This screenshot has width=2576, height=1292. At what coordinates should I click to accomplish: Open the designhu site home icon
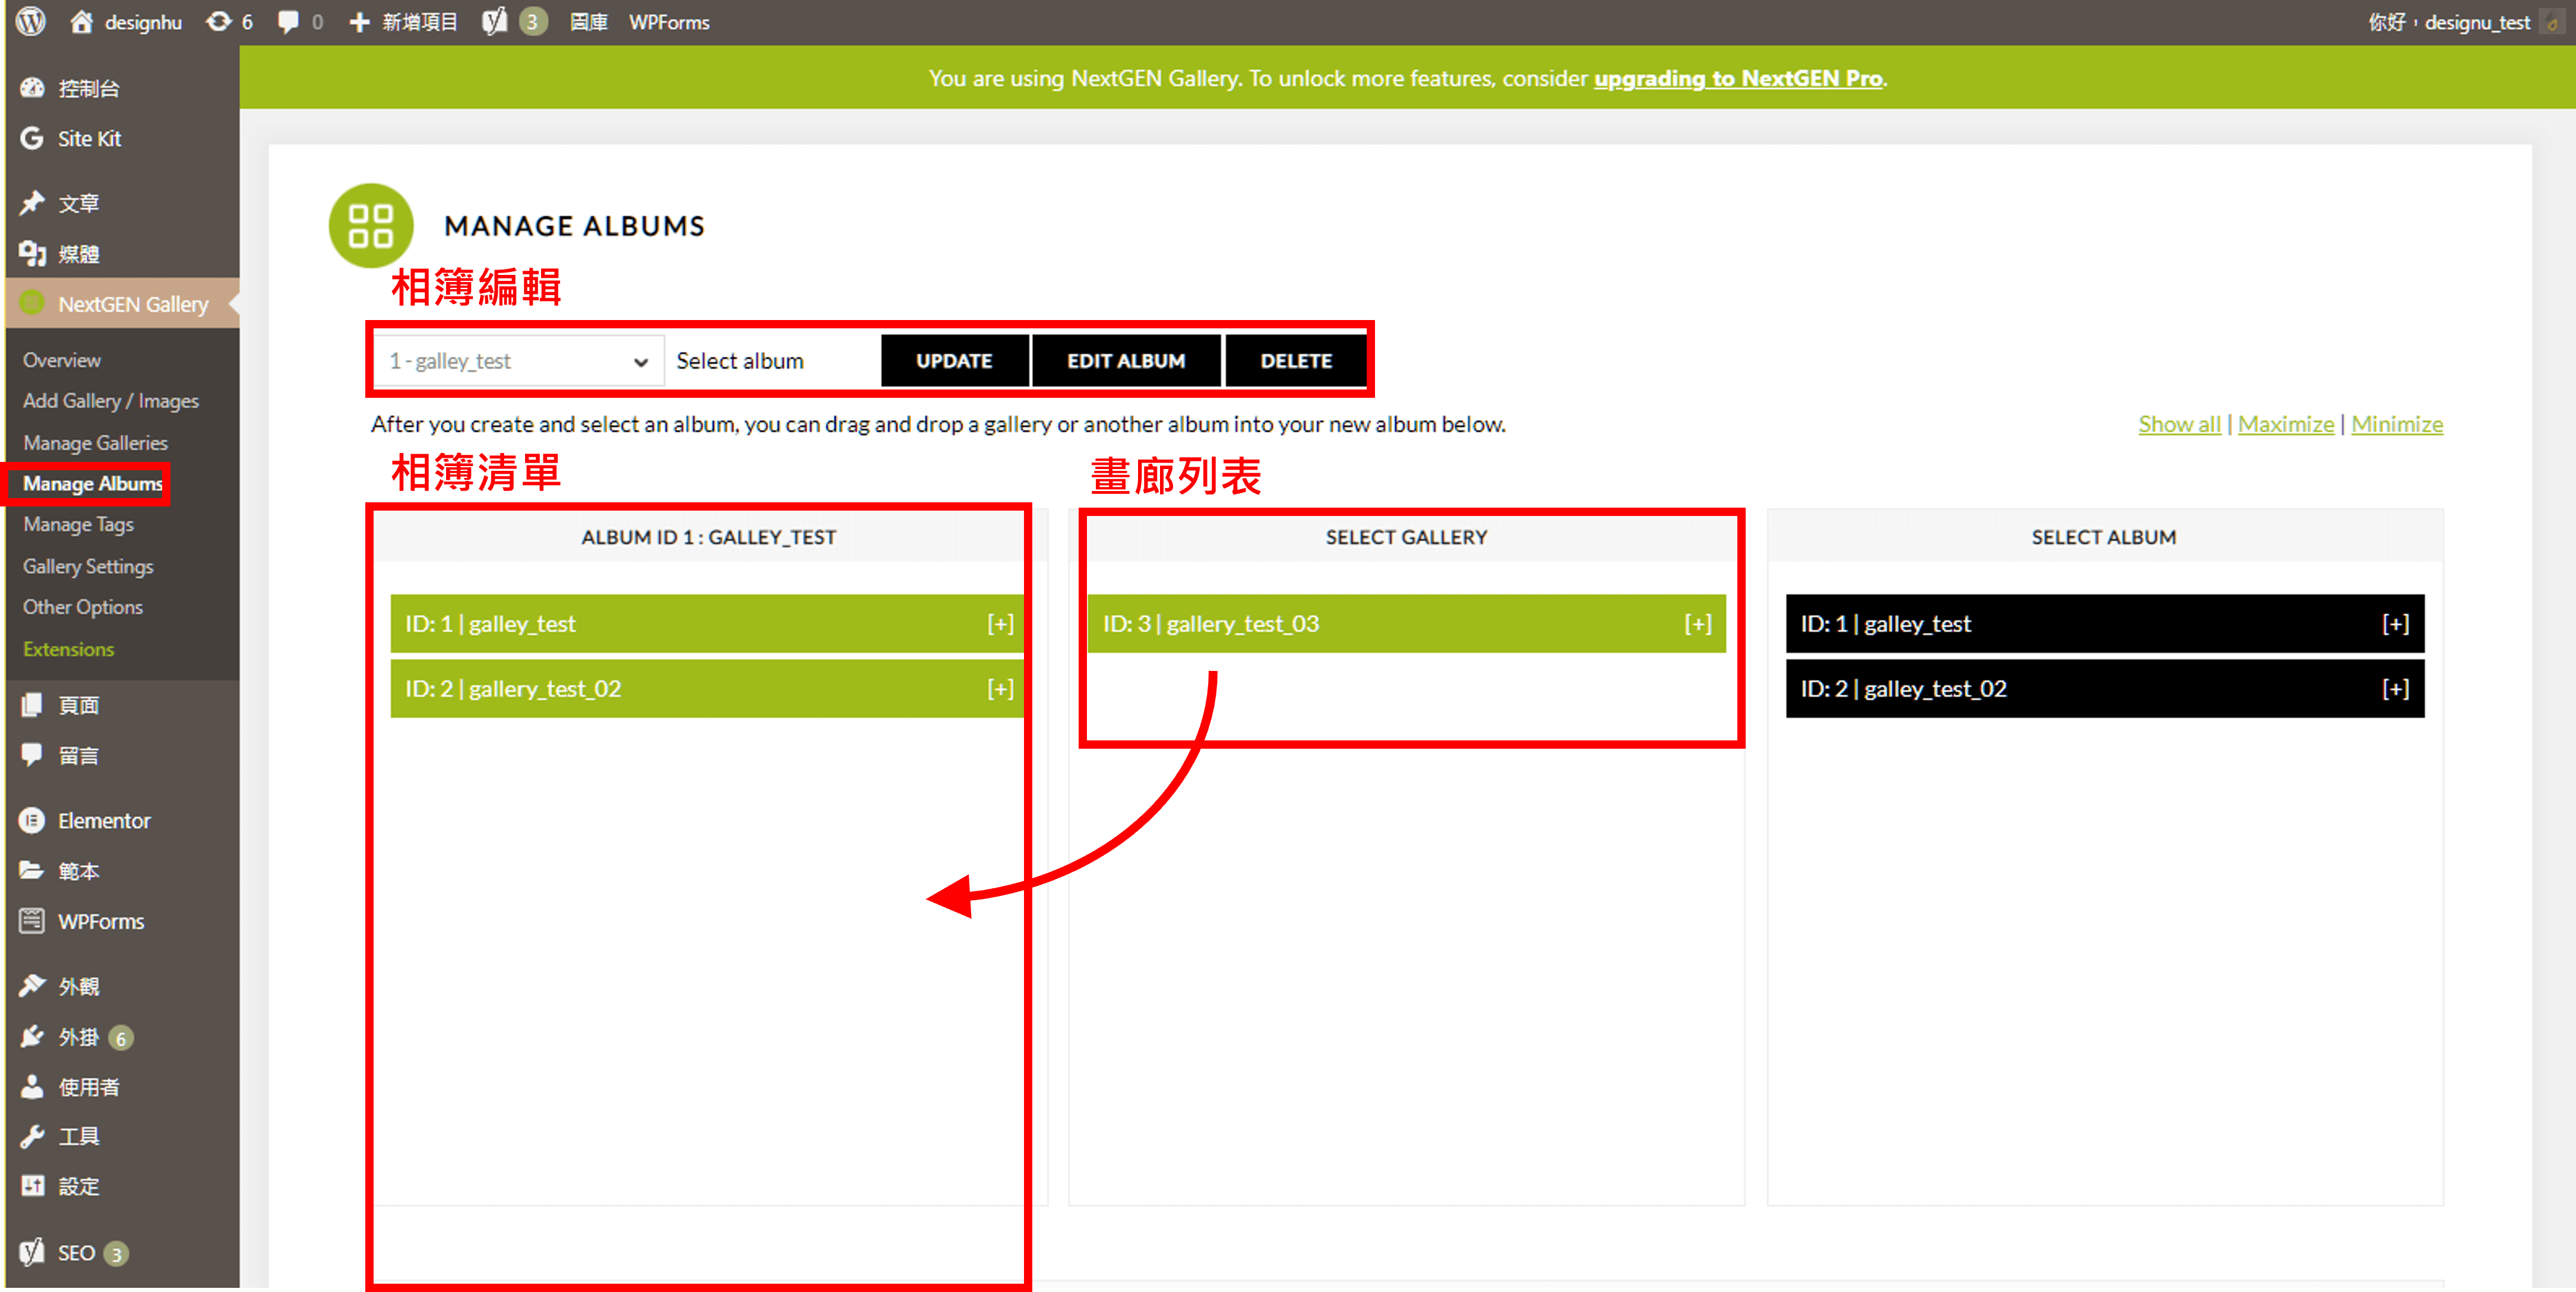tap(82, 22)
